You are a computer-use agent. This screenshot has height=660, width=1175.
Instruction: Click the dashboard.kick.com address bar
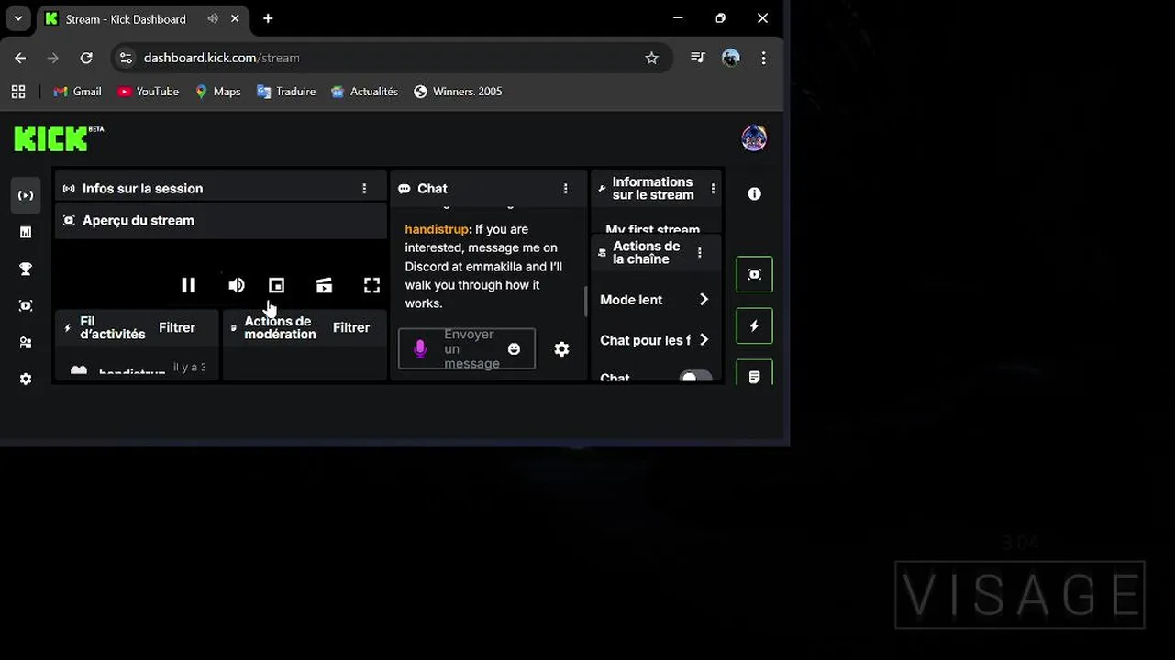390,58
